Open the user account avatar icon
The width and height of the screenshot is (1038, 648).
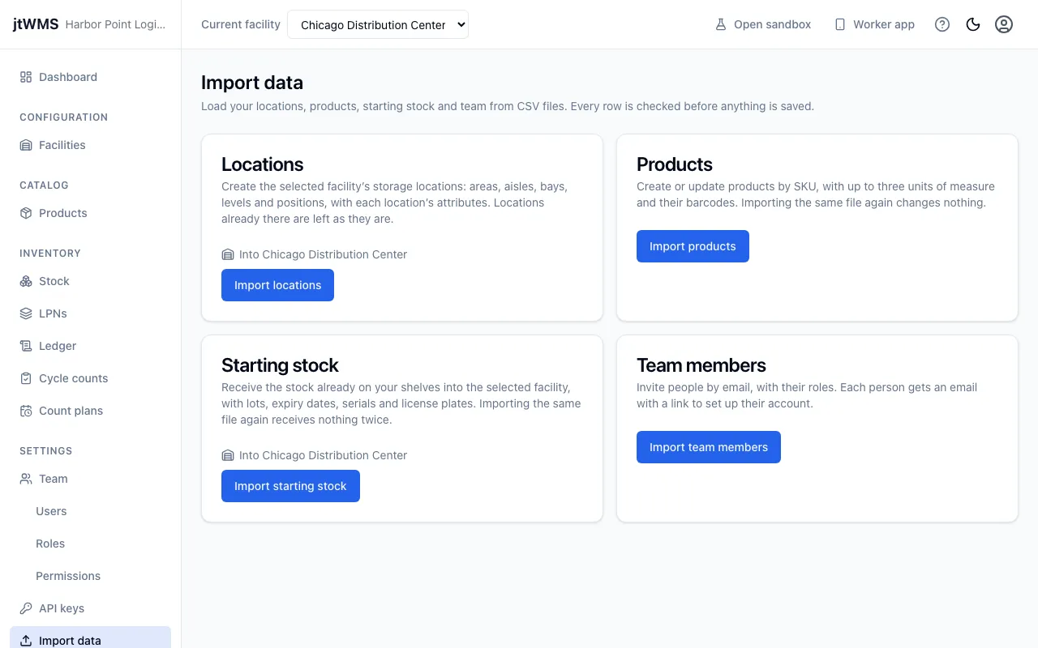pos(1004,24)
